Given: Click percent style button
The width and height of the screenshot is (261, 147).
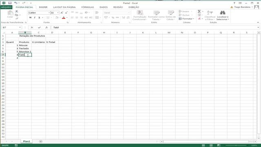Looking at the screenshot, I should click(x=113, y=18).
